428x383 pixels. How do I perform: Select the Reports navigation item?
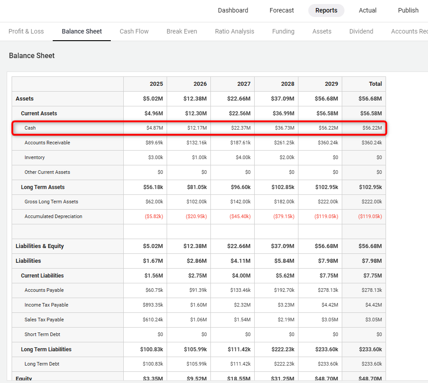pos(326,10)
